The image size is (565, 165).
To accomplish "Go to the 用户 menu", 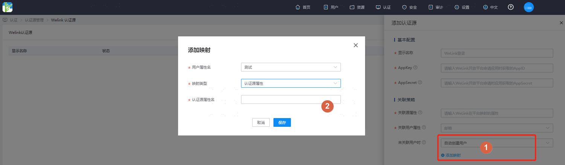I will [x=331, y=7].
